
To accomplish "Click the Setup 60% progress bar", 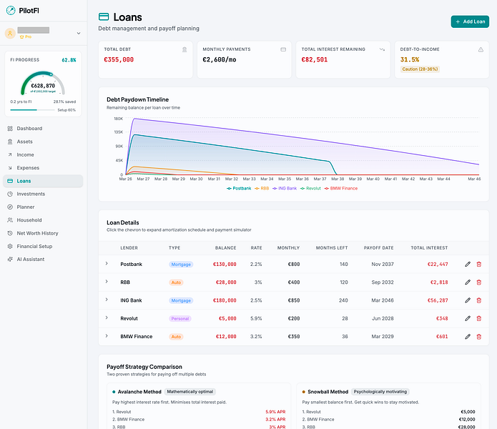I will (32, 110).
